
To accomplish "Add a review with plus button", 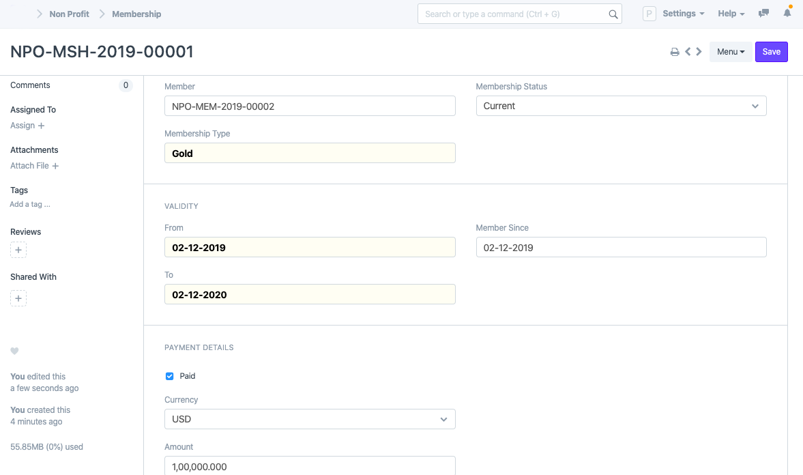I will 18,250.
